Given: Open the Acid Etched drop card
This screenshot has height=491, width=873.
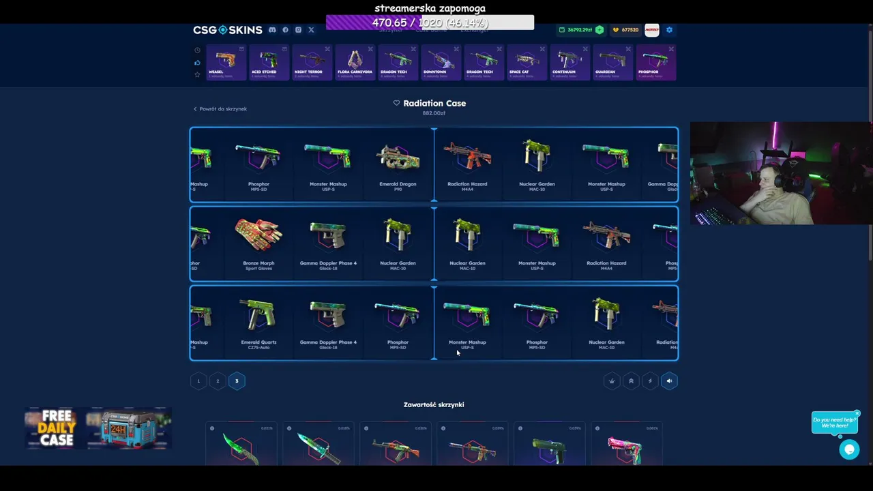Looking at the screenshot, I should click(269, 63).
